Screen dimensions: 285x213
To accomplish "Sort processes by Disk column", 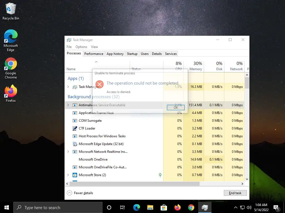I will pos(214,66).
